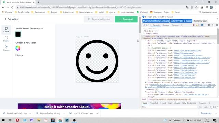Select body.hero--white breadcrumb item
Screen dimensions: 219x123
click(169, 99)
